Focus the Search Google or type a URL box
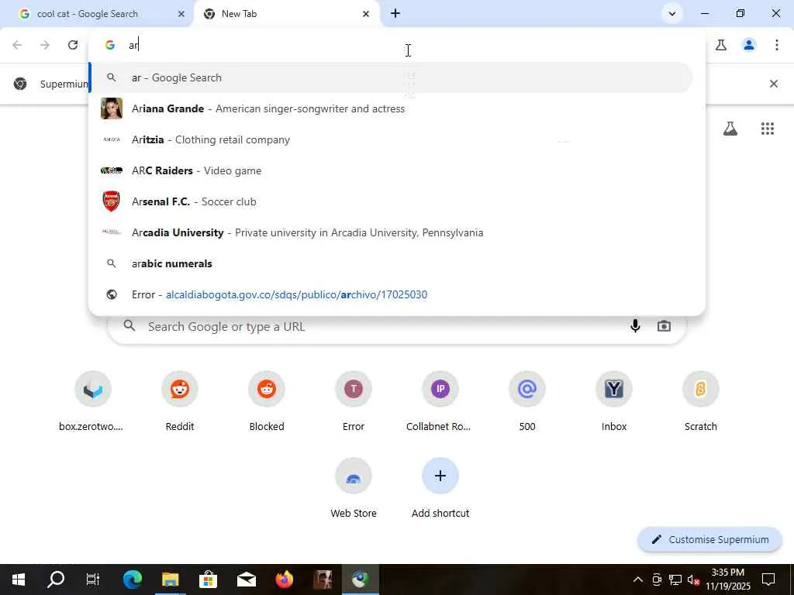794x595 pixels. 396,326
